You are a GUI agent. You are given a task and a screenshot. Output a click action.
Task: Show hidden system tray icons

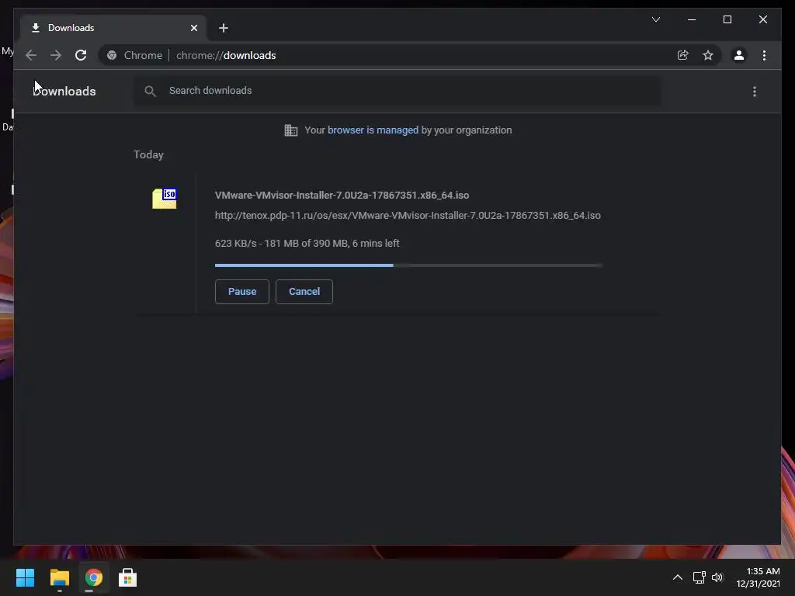677,577
